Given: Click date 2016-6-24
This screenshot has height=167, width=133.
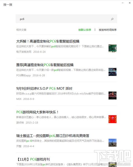Looking at the screenshot, I should pyautogui.click(x=40, y=52).
